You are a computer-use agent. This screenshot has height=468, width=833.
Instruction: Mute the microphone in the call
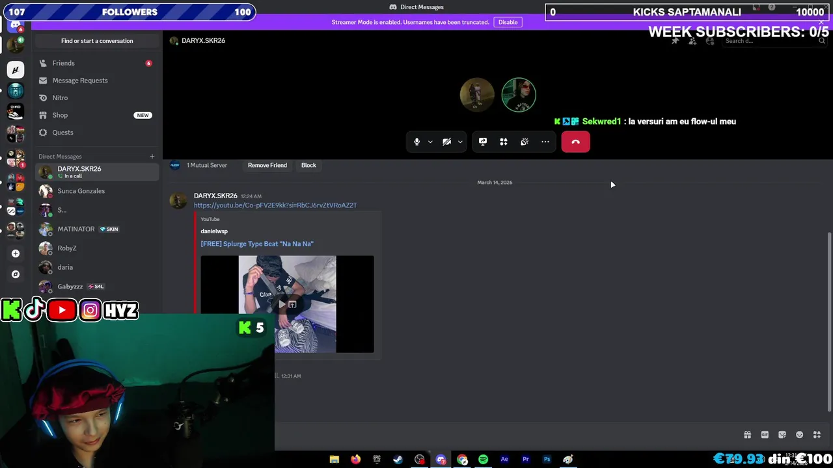417,142
